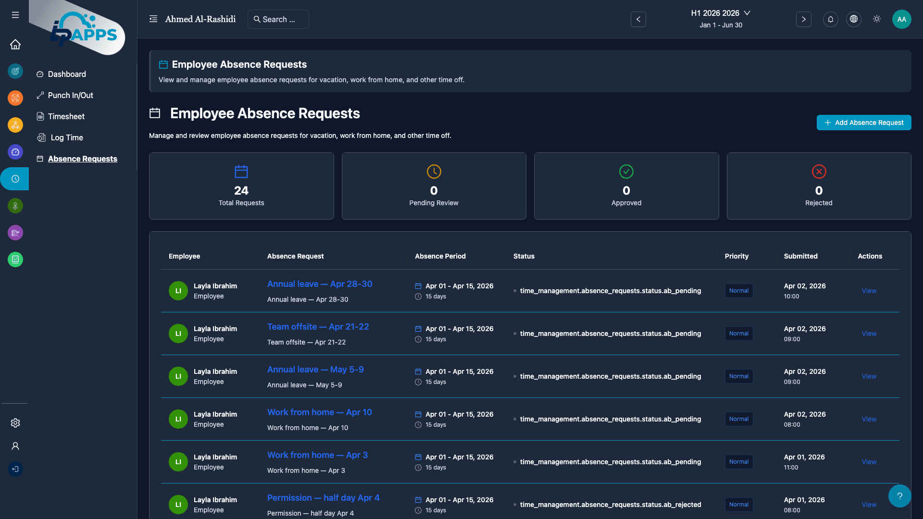Click the globe language icon
This screenshot has height=519, width=923.
[853, 19]
